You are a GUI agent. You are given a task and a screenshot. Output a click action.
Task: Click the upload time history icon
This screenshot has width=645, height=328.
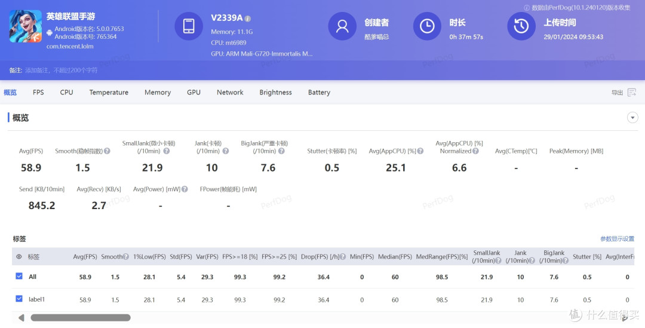(521, 26)
